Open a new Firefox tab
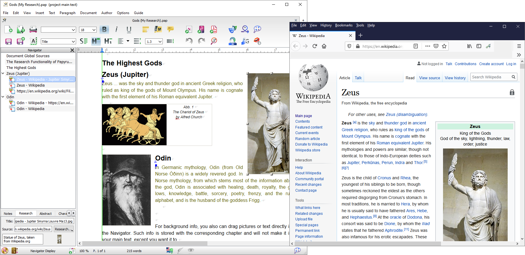Viewport: 525px width, 255px height. (x=360, y=35)
